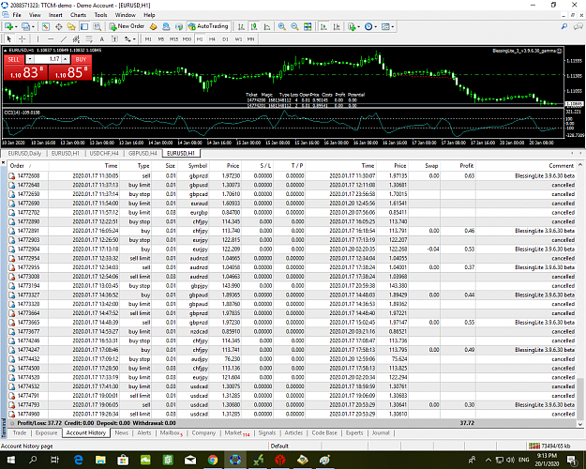The image size is (586, 469).
Task: Click the Windows Start button
Action: tap(10, 460)
